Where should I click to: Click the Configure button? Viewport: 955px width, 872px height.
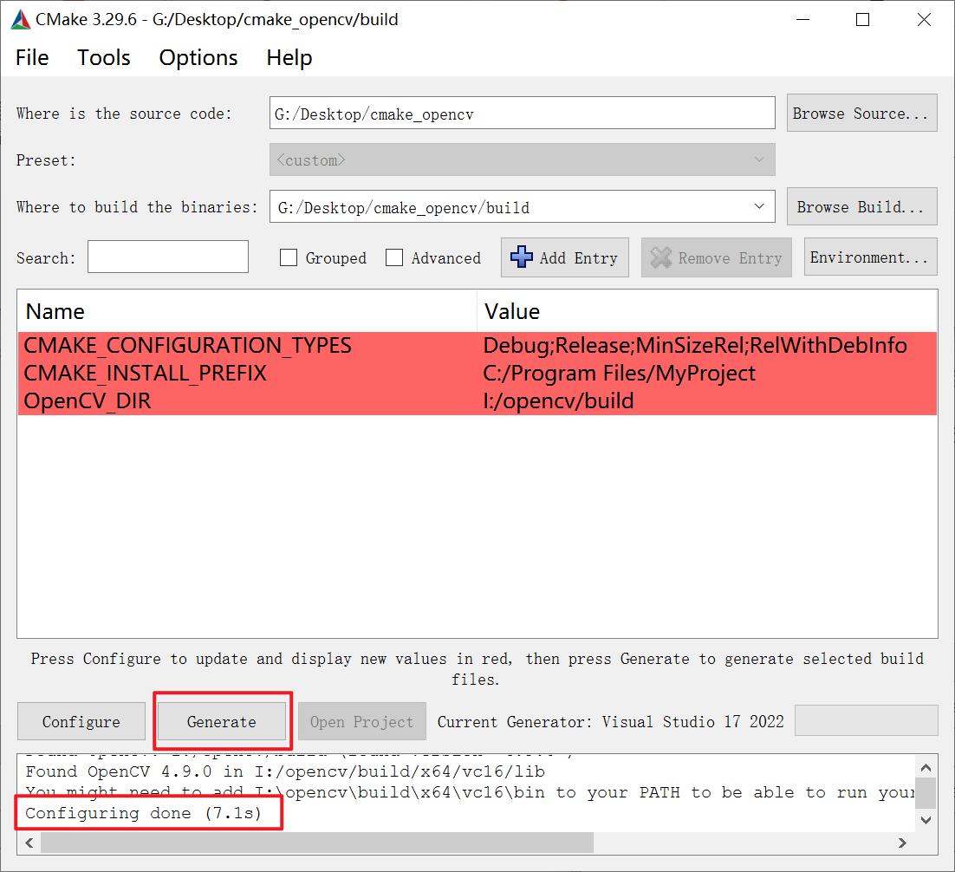click(81, 721)
